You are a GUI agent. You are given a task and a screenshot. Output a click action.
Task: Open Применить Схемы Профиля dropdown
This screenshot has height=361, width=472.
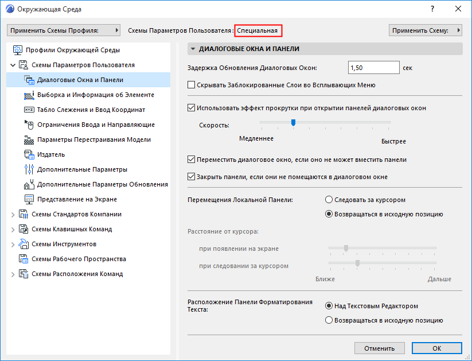tap(64, 30)
